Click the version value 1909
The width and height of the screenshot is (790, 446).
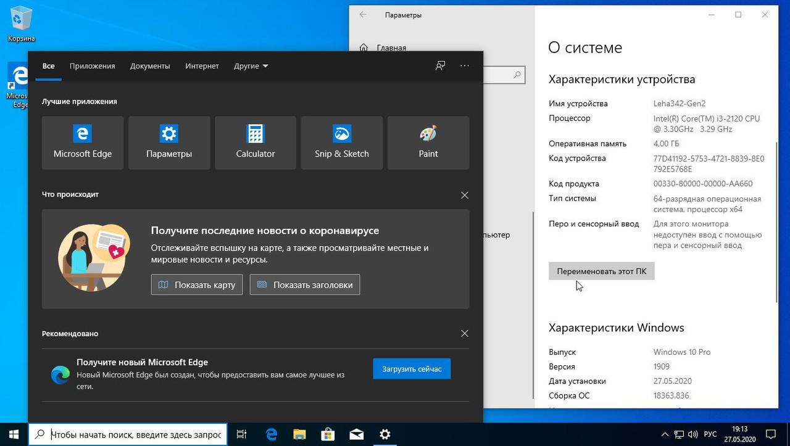pyautogui.click(x=663, y=366)
